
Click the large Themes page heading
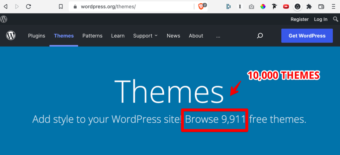[x=169, y=91]
